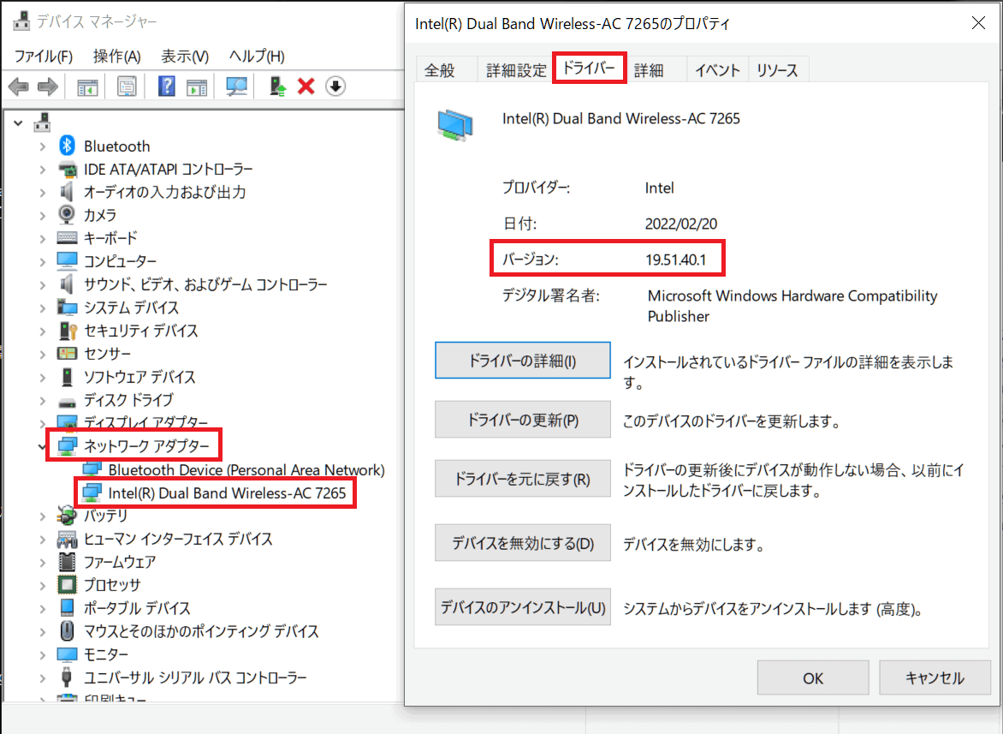Click the driver version value 19.51.40.1

(x=675, y=260)
